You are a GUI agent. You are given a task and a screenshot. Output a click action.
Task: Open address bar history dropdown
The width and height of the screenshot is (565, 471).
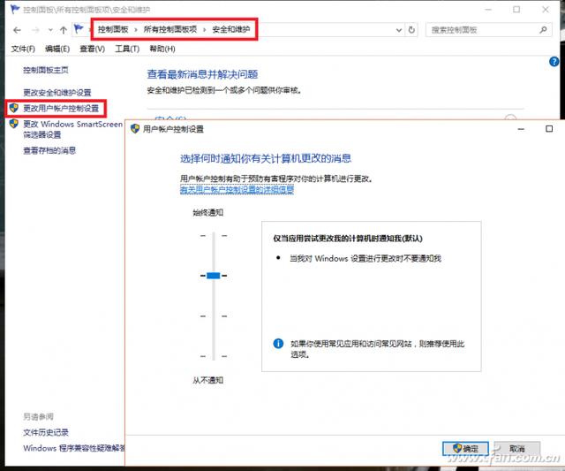(x=399, y=30)
